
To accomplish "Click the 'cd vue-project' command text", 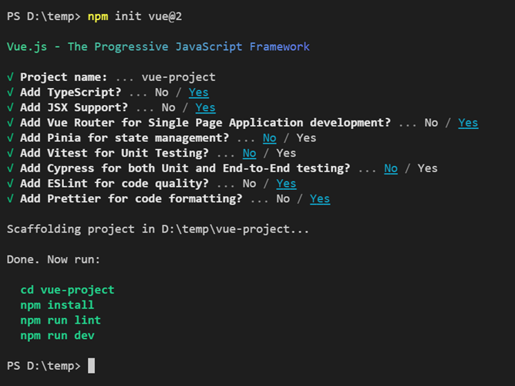I will pos(67,289).
